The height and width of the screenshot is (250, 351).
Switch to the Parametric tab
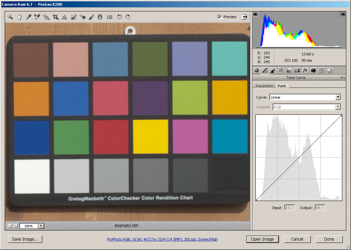265,86
